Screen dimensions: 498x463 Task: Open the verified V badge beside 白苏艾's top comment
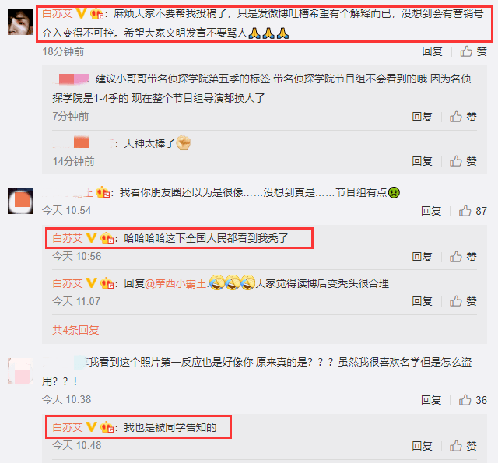coord(81,13)
